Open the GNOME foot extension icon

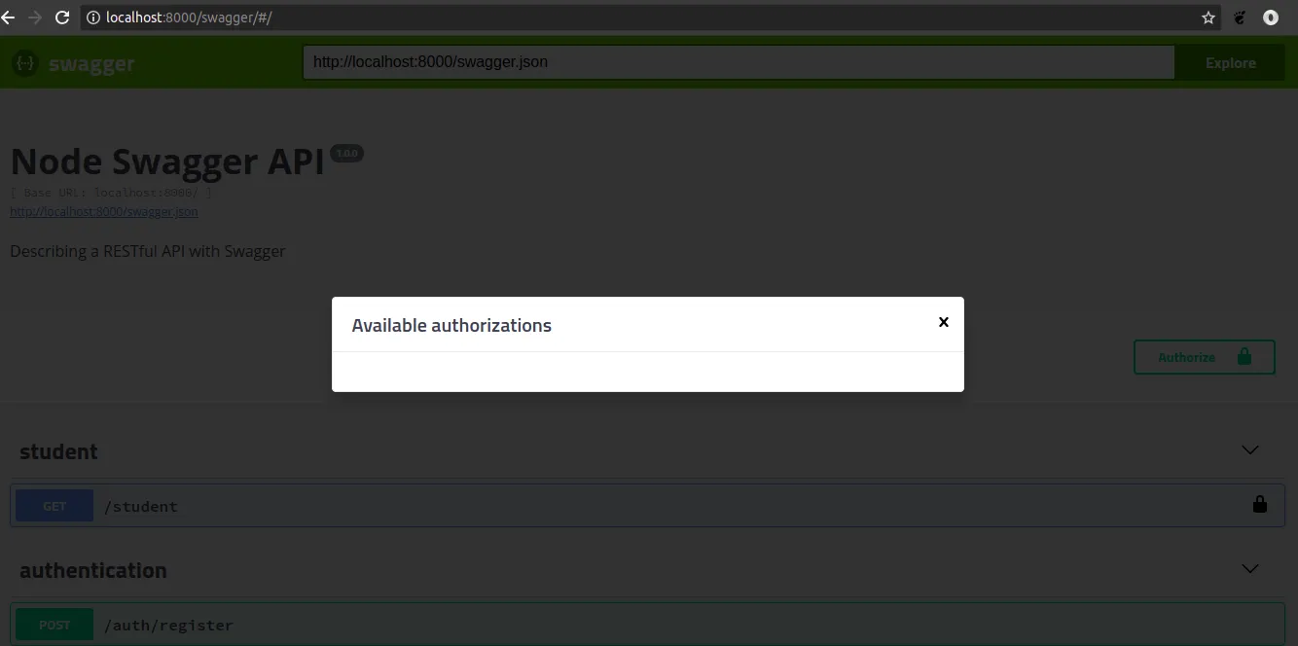1240,18
